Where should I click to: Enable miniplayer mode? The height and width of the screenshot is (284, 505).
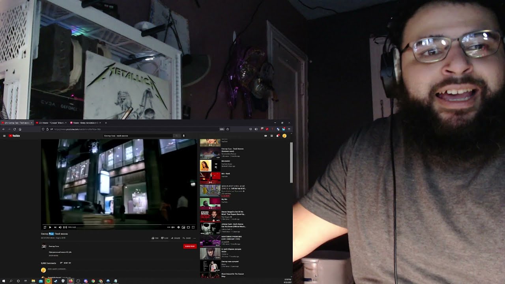[183, 227]
